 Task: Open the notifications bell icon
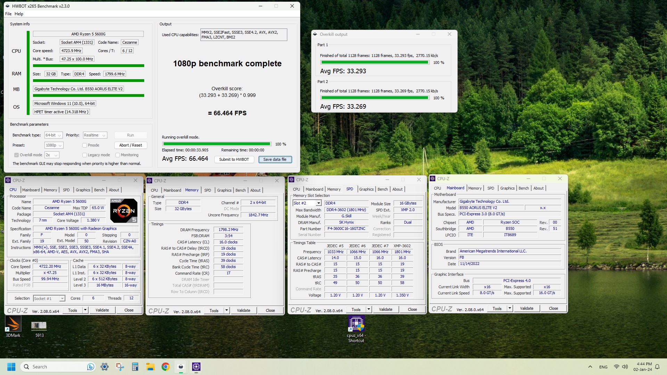657,367
